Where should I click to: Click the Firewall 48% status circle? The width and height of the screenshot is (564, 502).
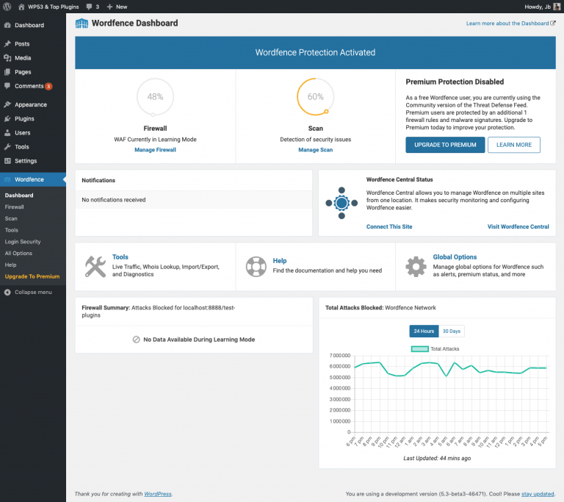[x=155, y=97]
